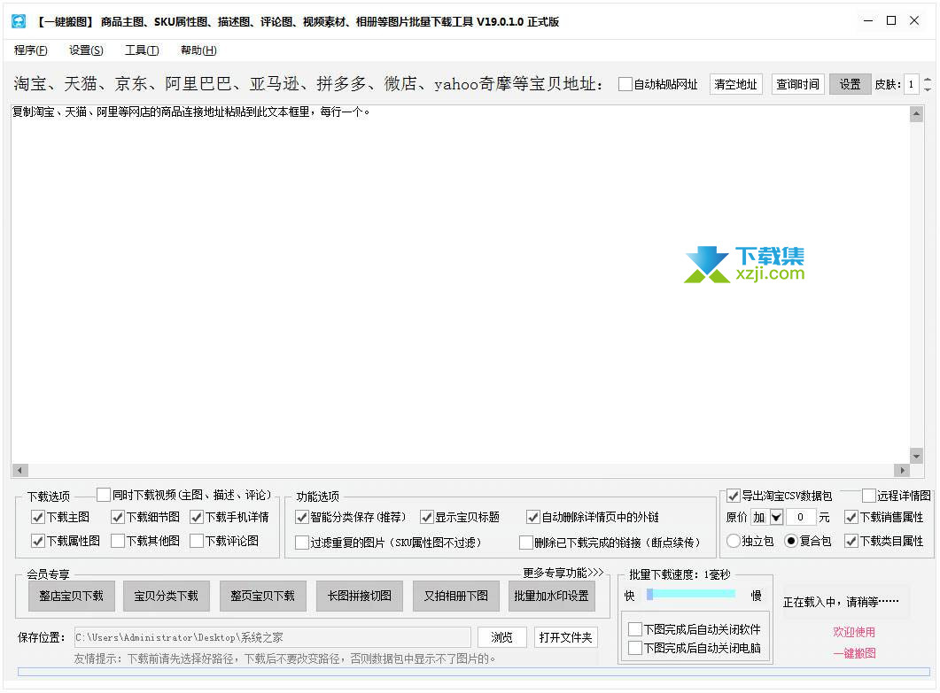
Task: Enable 下图完成后自动关闭电脑 checkbox
Action: pyautogui.click(x=635, y=648)
